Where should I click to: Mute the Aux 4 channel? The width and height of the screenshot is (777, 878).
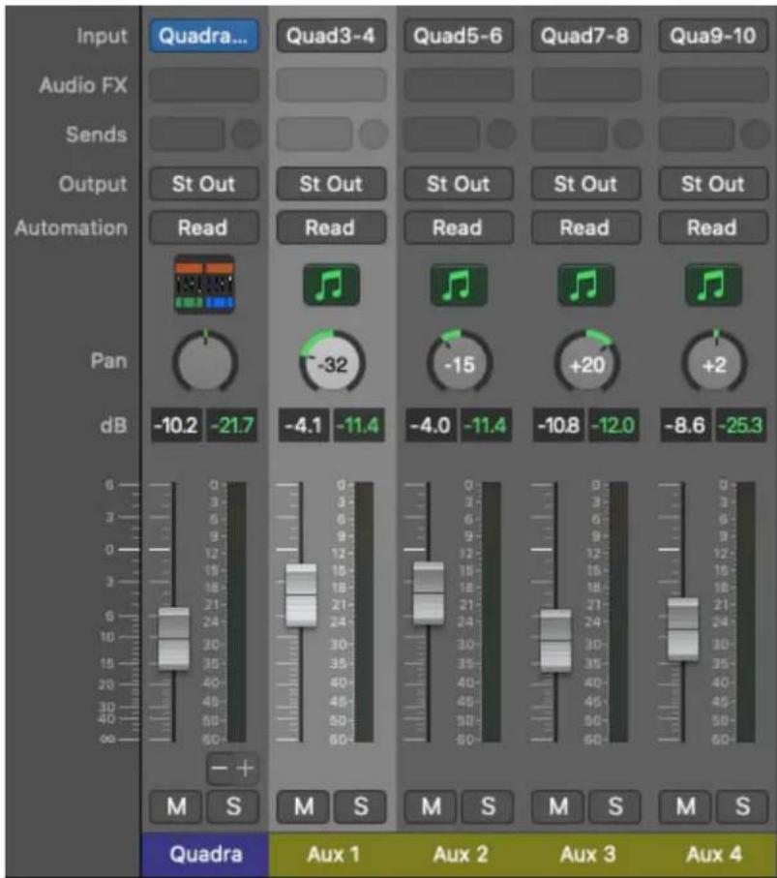point(686,806)
